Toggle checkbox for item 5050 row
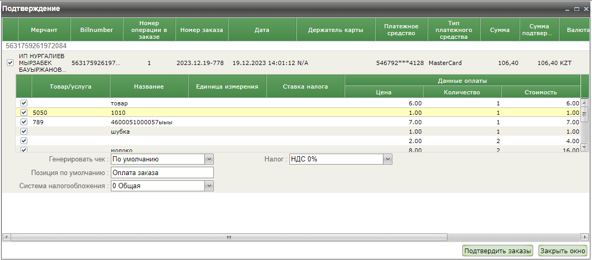Image resolution: width=592 pixels, height=260 pixels. (x=24, y=112)
